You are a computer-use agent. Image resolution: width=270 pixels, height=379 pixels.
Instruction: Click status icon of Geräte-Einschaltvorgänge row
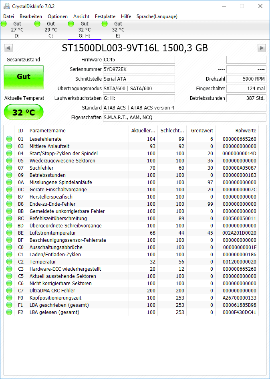[x=9, y=189]
